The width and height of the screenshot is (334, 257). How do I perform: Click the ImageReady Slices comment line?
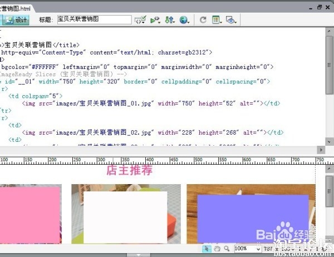[x=63, y=74]
